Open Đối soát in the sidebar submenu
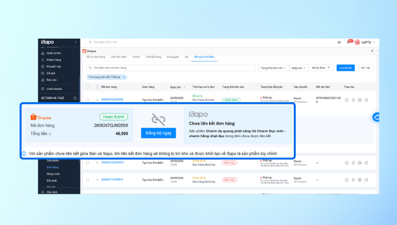The height and width of the screenshot is (225, 397). pyautogui.click(x=52, y=181)
